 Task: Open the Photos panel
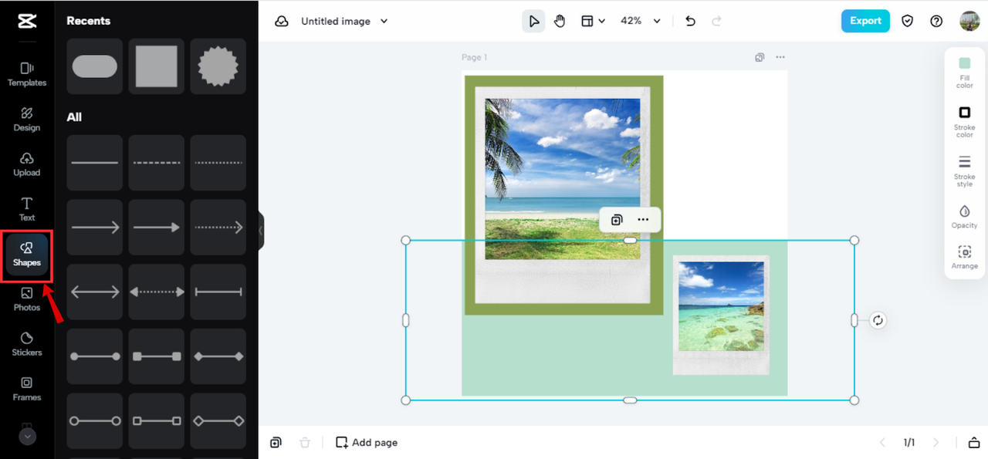coord(27,299)
